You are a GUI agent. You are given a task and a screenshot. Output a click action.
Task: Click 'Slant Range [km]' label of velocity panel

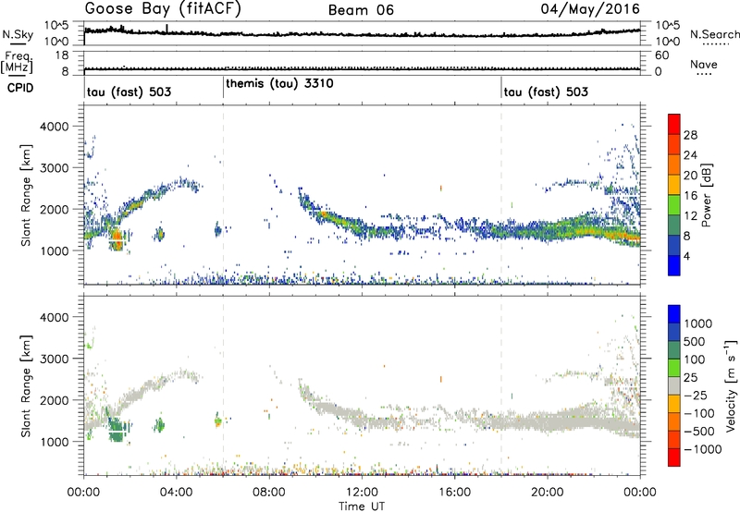pos(26,386)
